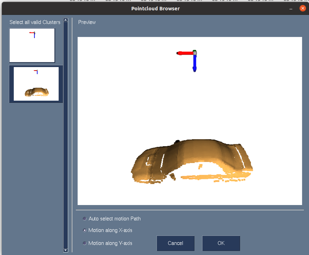
Task: Close the Pointcloud Browser window
Action: point(302,8)
